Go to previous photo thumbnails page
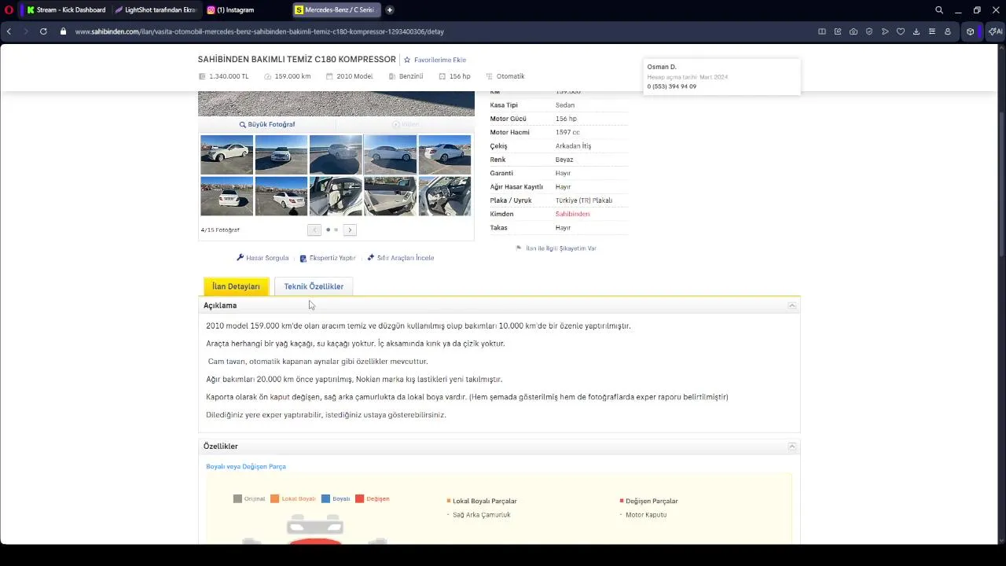The image size is (1006, 566). (x=314, y=230)
